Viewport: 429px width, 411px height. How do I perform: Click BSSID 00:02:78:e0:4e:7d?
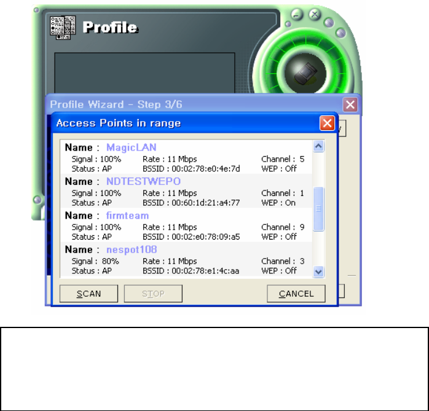pos(191,169)
